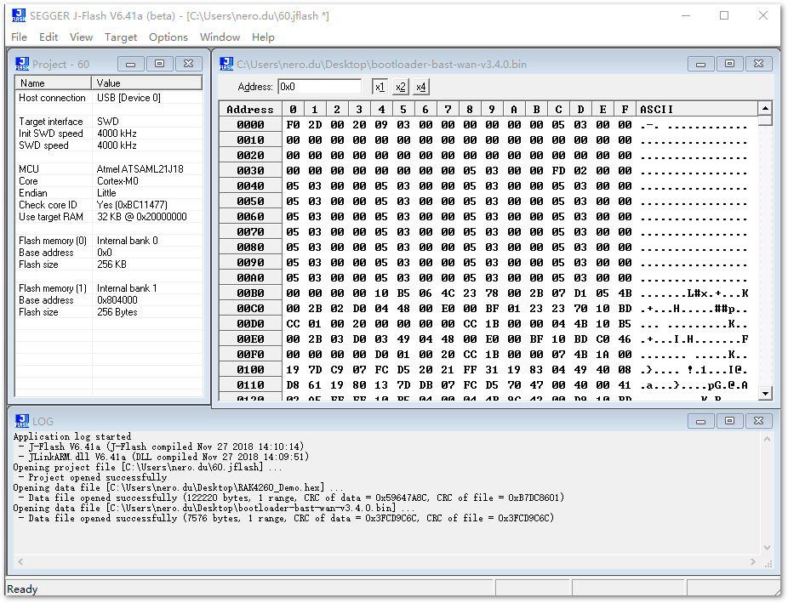Open the File menu
788x603 pixels.
point(19,37)
